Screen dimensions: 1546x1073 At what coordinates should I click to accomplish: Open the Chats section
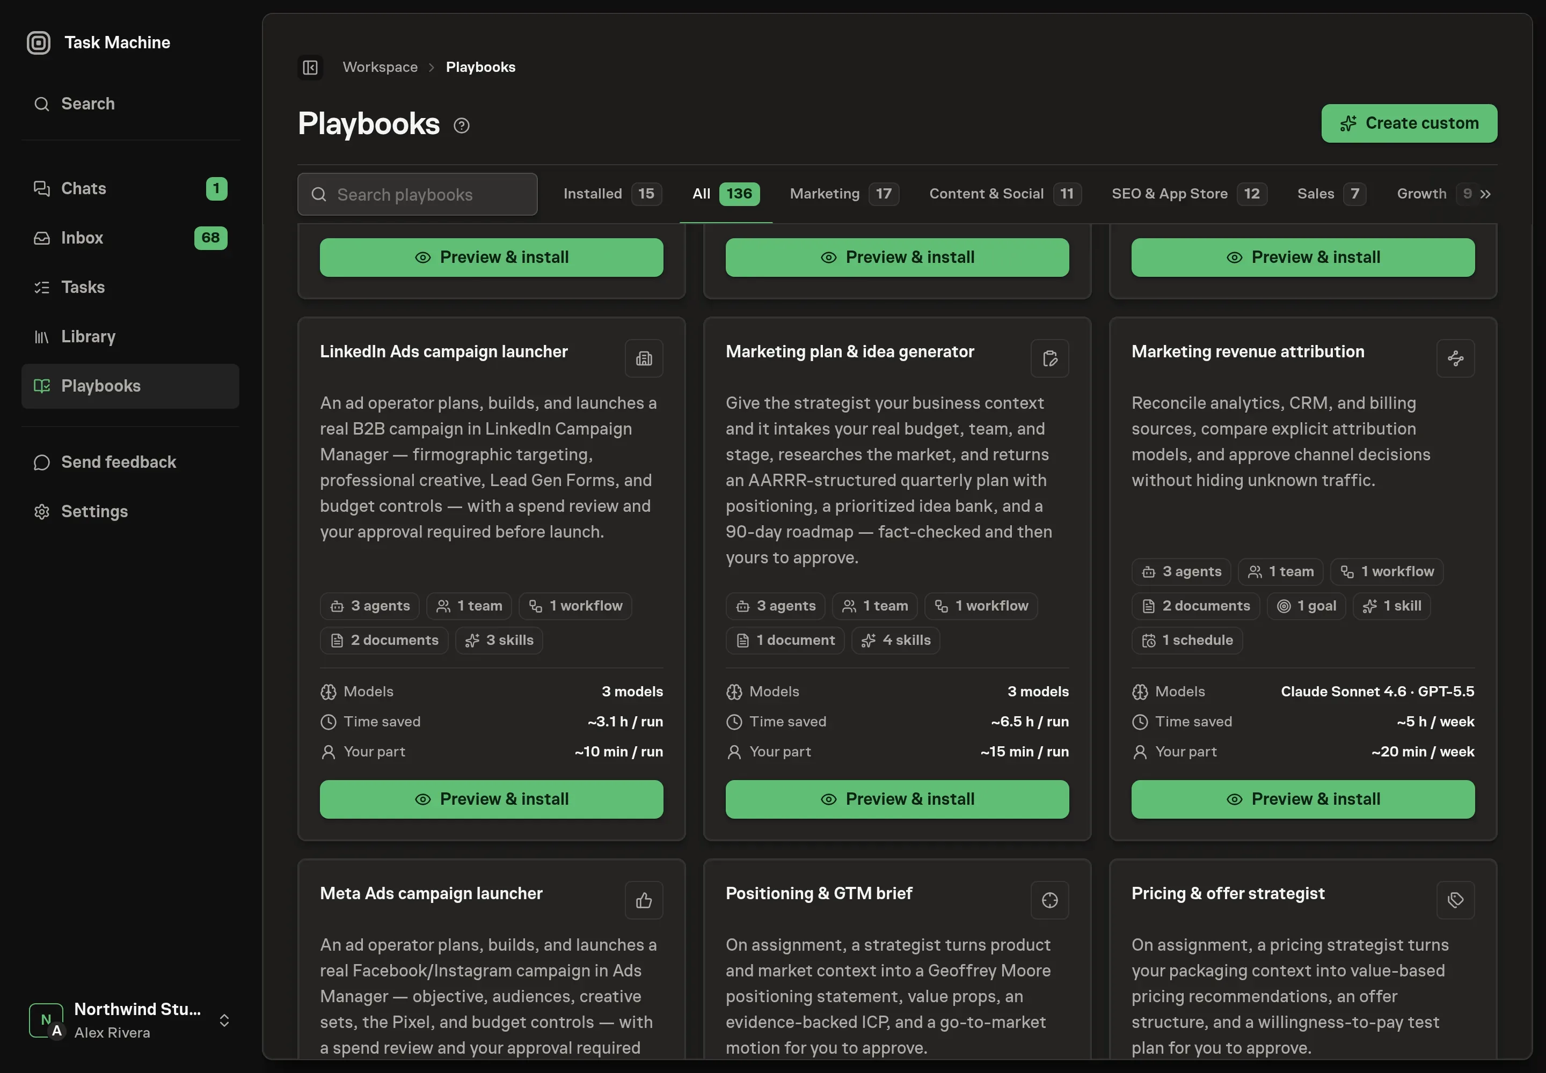(130, 188)
